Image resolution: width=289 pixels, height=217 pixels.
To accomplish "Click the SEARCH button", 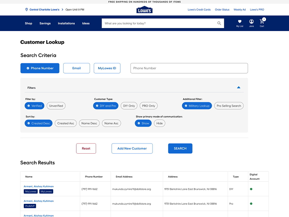I will [180, 149].
